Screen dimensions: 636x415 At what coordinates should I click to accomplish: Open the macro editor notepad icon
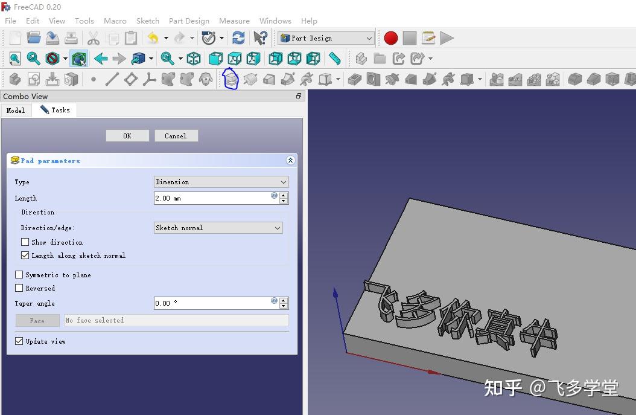click(x=428, y=38)
